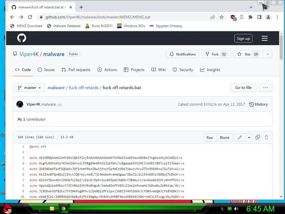The width and height of the screenshot is (285, 214).
Task: Open the Blame view
Action: [x=225, y=138]
